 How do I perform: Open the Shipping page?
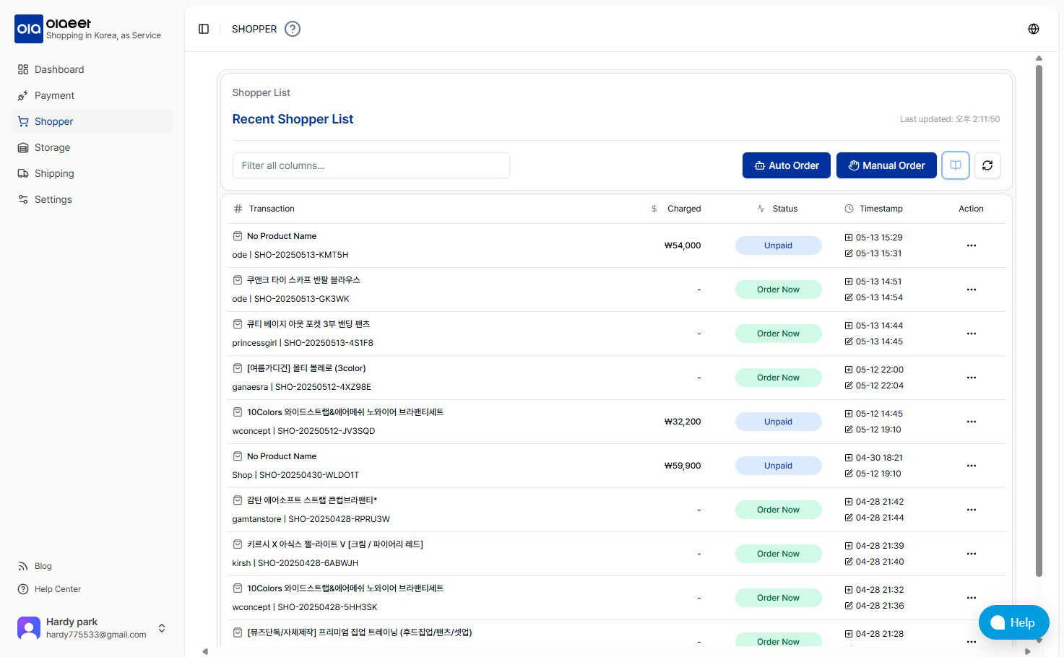coord(92,173)
